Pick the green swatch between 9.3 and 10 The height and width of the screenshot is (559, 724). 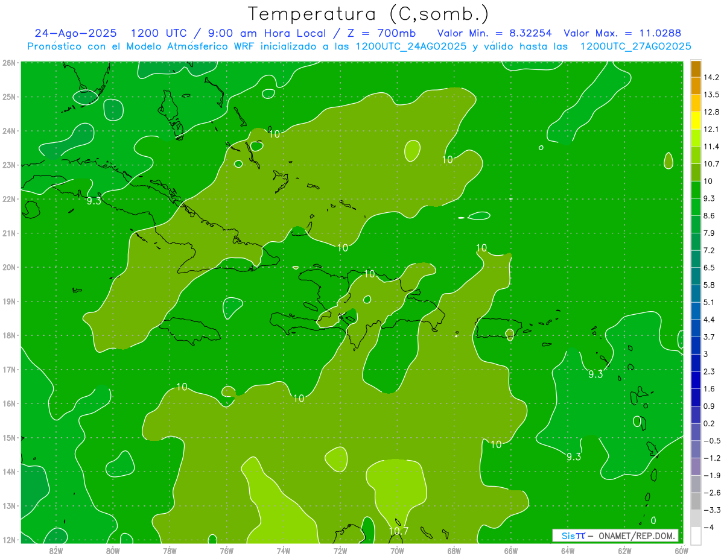pos(696,189)
